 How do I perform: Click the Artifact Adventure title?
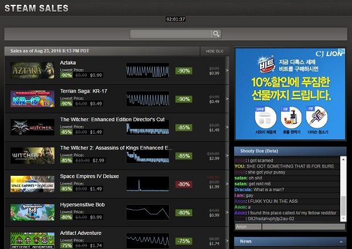coord(80,233)
